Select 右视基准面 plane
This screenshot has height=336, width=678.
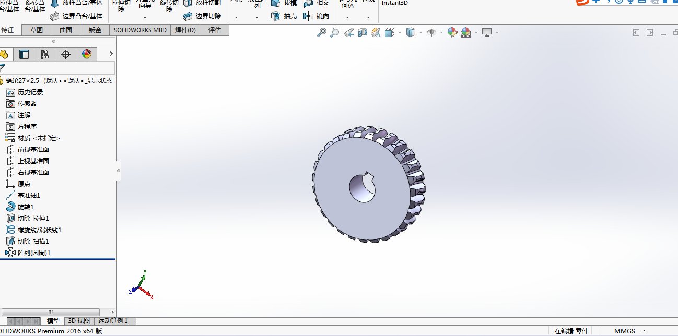[28, 172]
